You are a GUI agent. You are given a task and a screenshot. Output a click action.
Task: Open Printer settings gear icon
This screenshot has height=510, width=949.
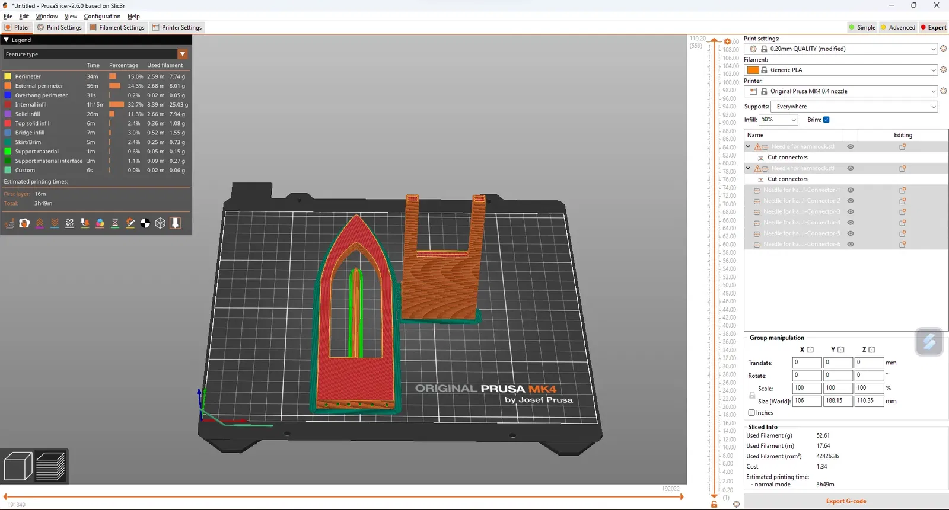click(x=944, y=91)
